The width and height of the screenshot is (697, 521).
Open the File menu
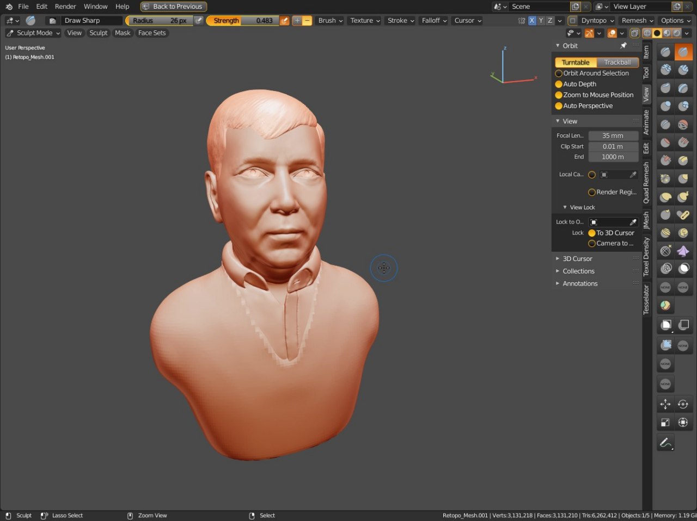(23, 7)
